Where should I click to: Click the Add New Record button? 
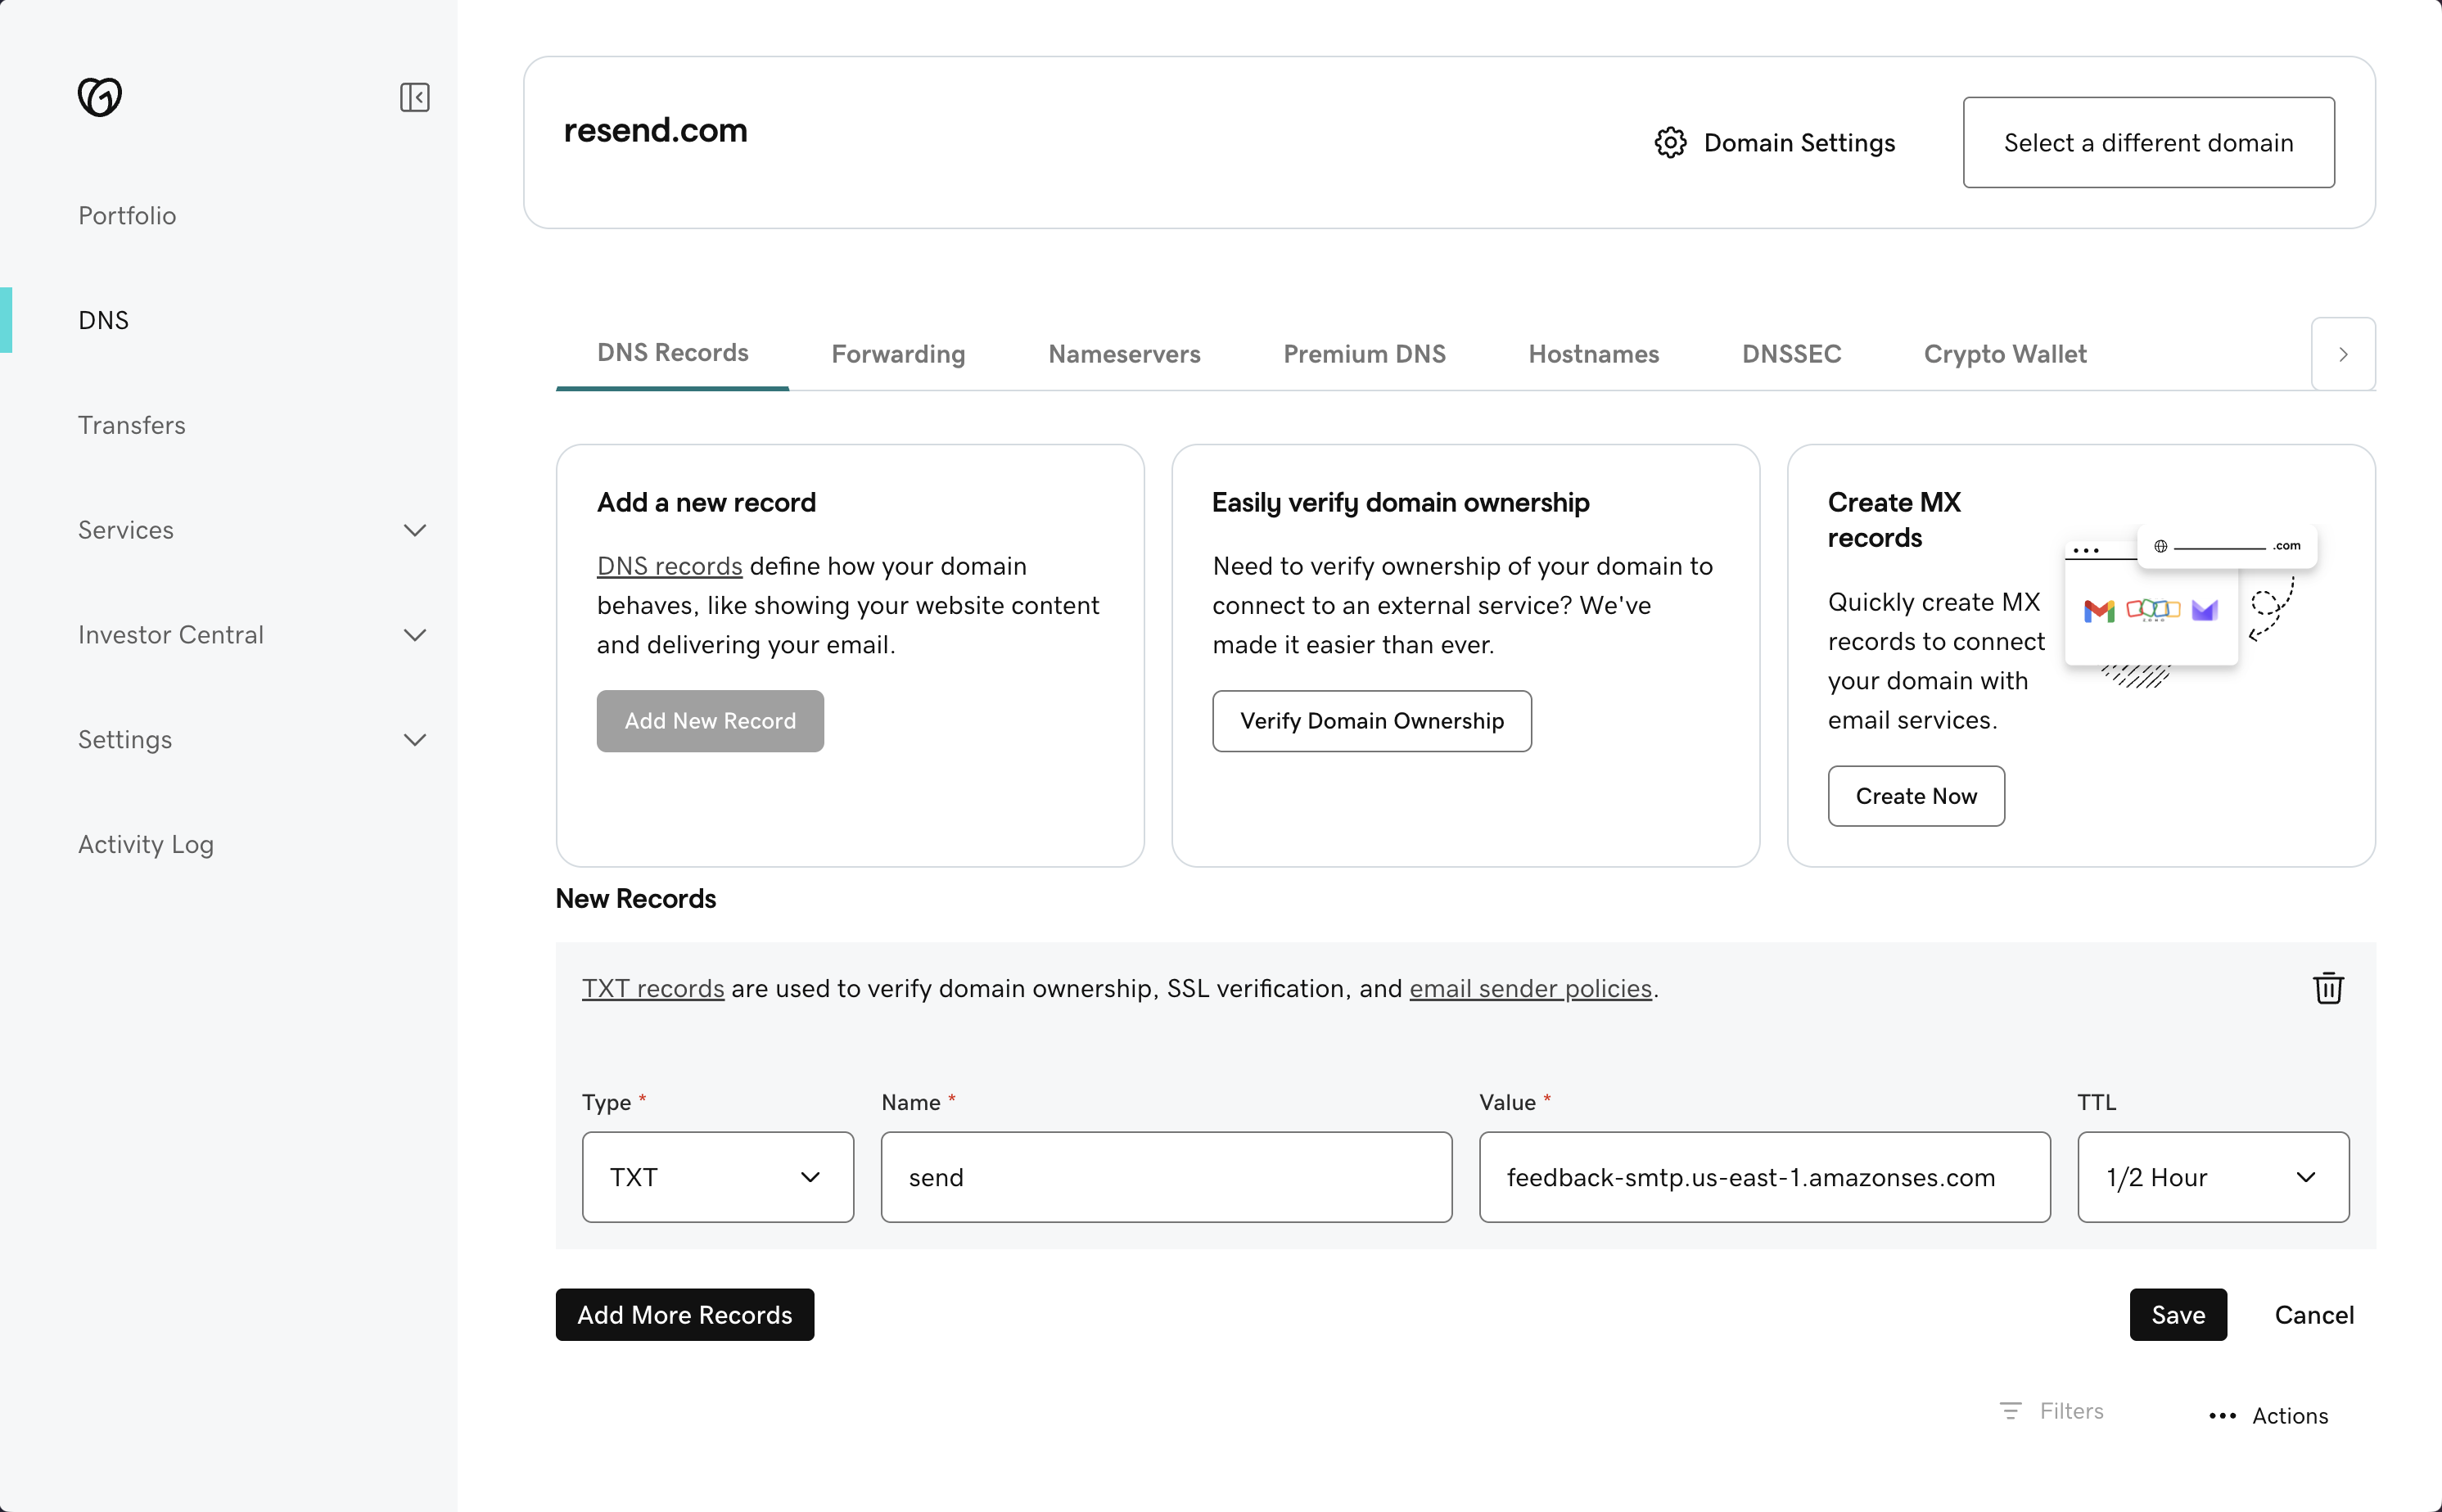point(710,720)
